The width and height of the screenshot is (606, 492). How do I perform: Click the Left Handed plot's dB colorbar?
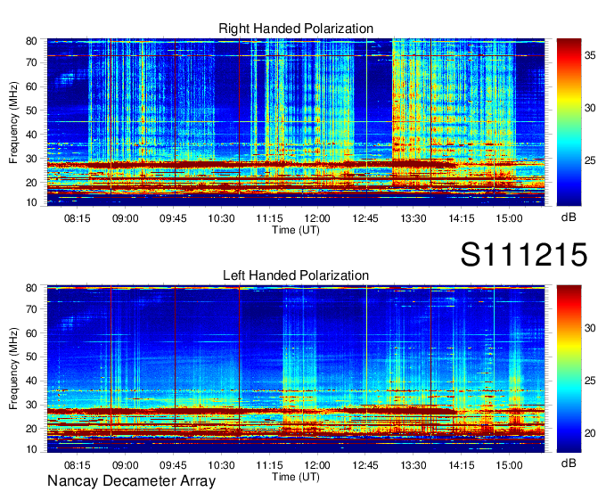pyautogui.click(x=569, y=369)
